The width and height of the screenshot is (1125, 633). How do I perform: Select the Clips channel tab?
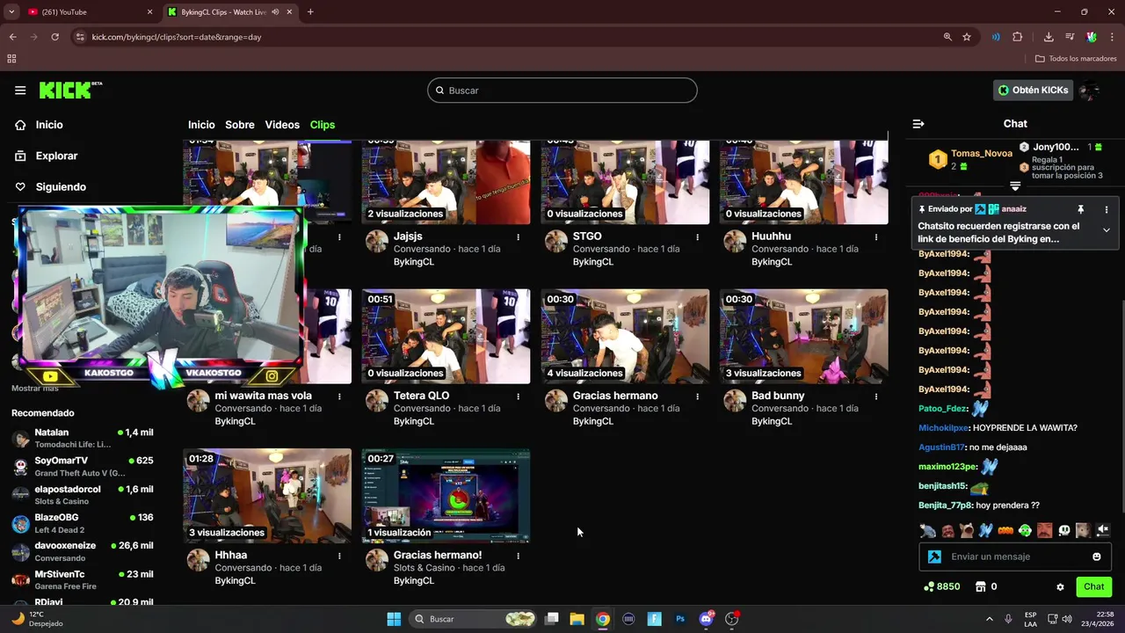[x=323, y=125]
